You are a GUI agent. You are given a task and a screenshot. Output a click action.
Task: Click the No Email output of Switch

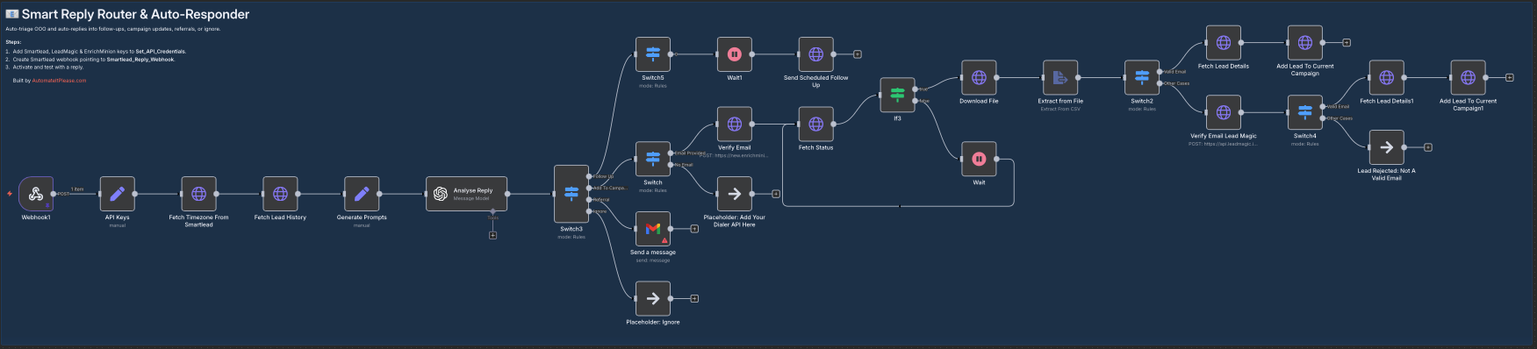(x=671, y=165)
